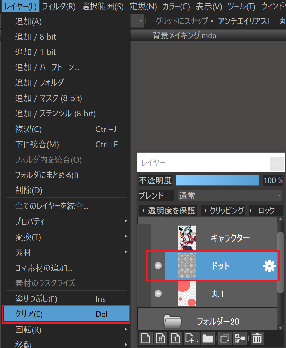
Task: Choose 追加 / 8 bit menu item
Action: (66, 37)
